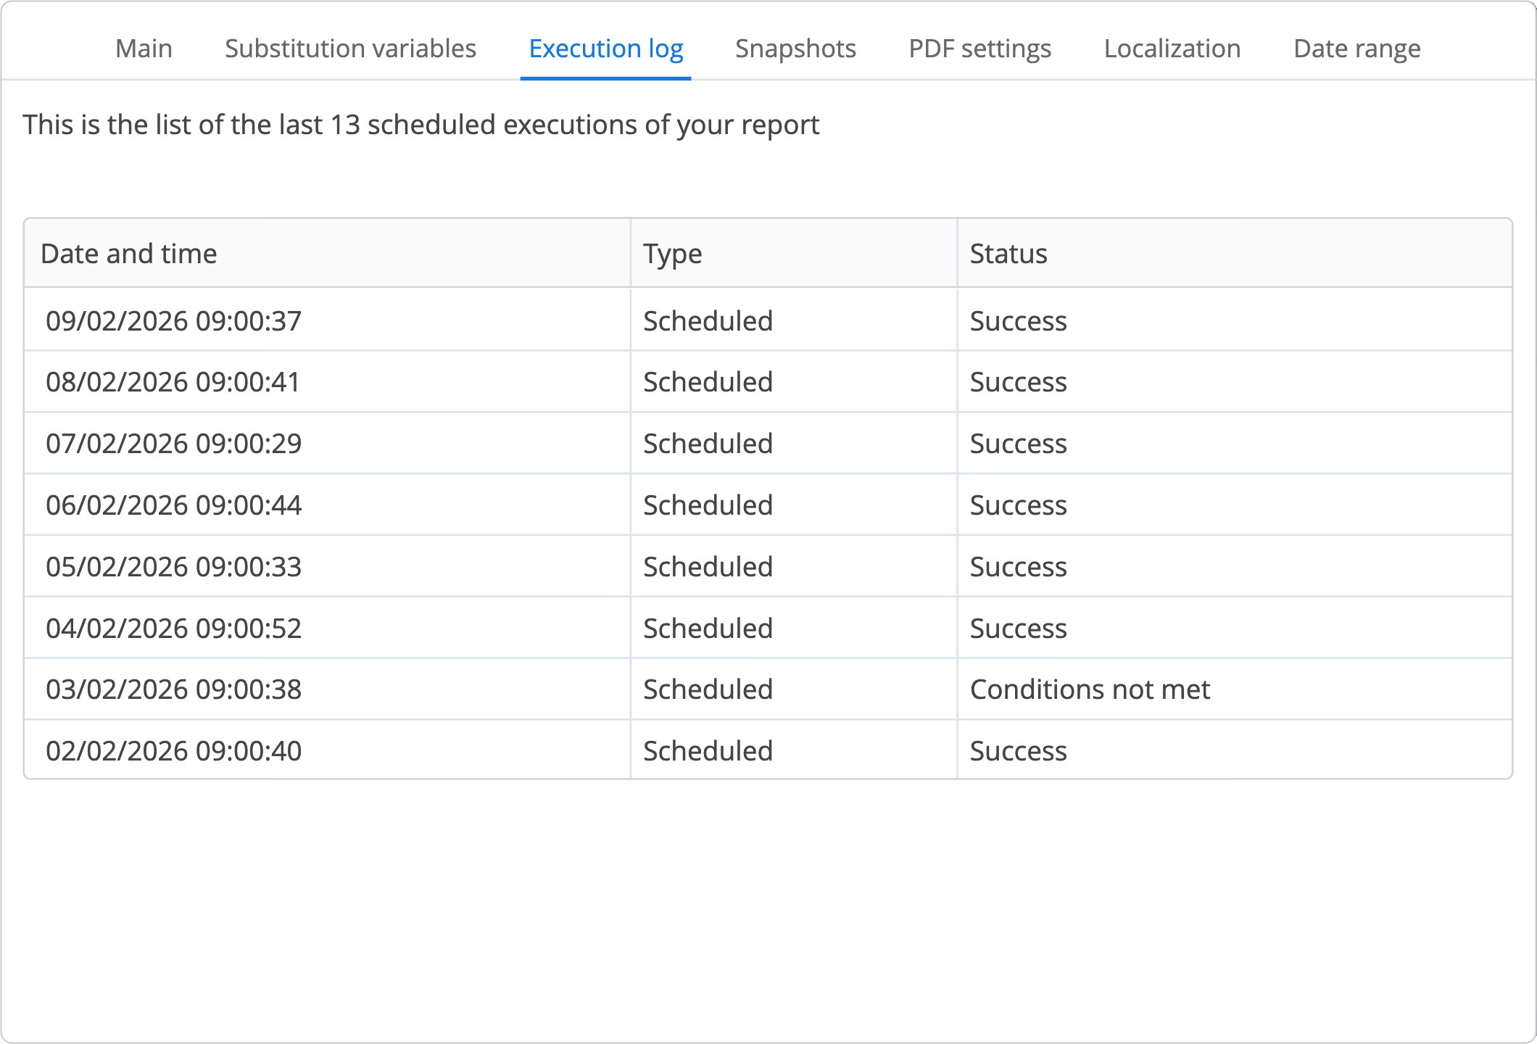Click Success status for 05/02/2026 row

pyautogui.click(x=1018, y=566)
